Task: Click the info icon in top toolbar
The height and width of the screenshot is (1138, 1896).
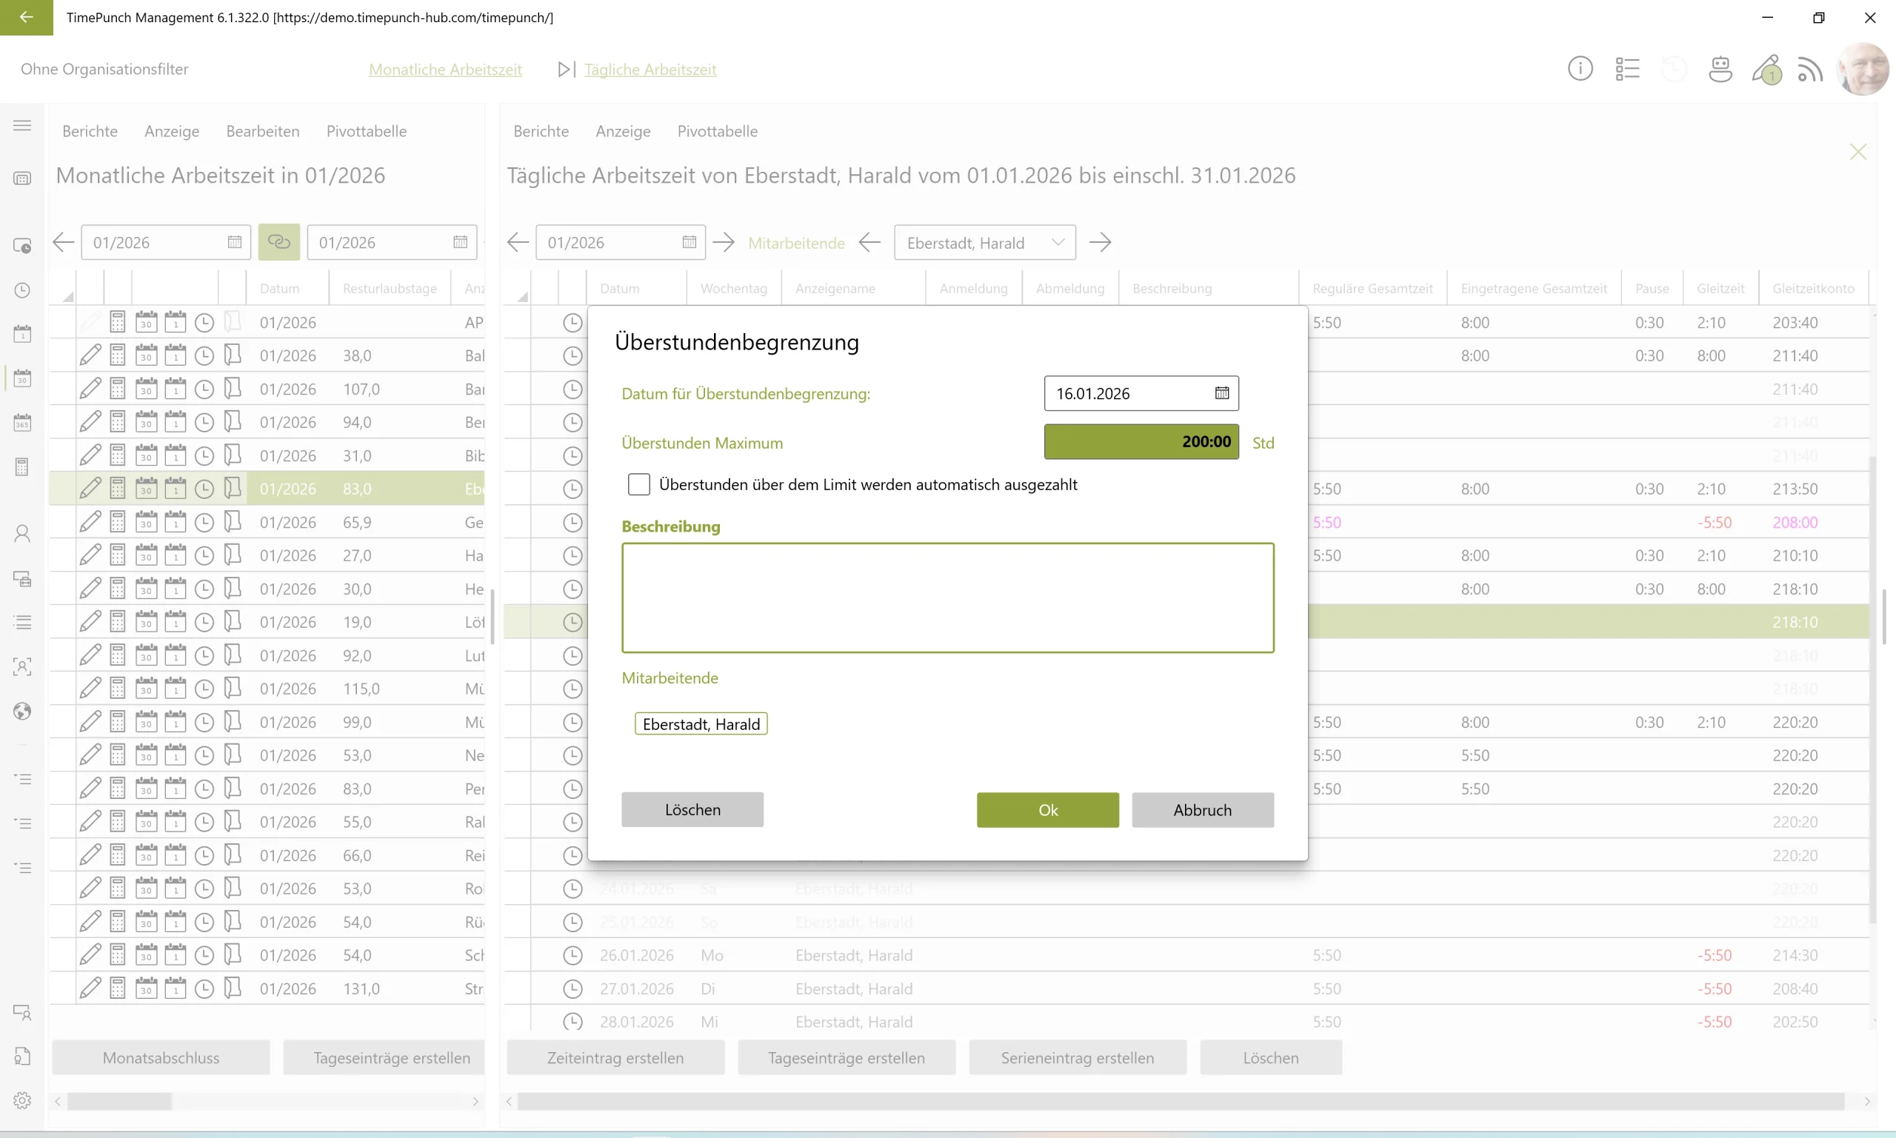Action: point(1579,69)
